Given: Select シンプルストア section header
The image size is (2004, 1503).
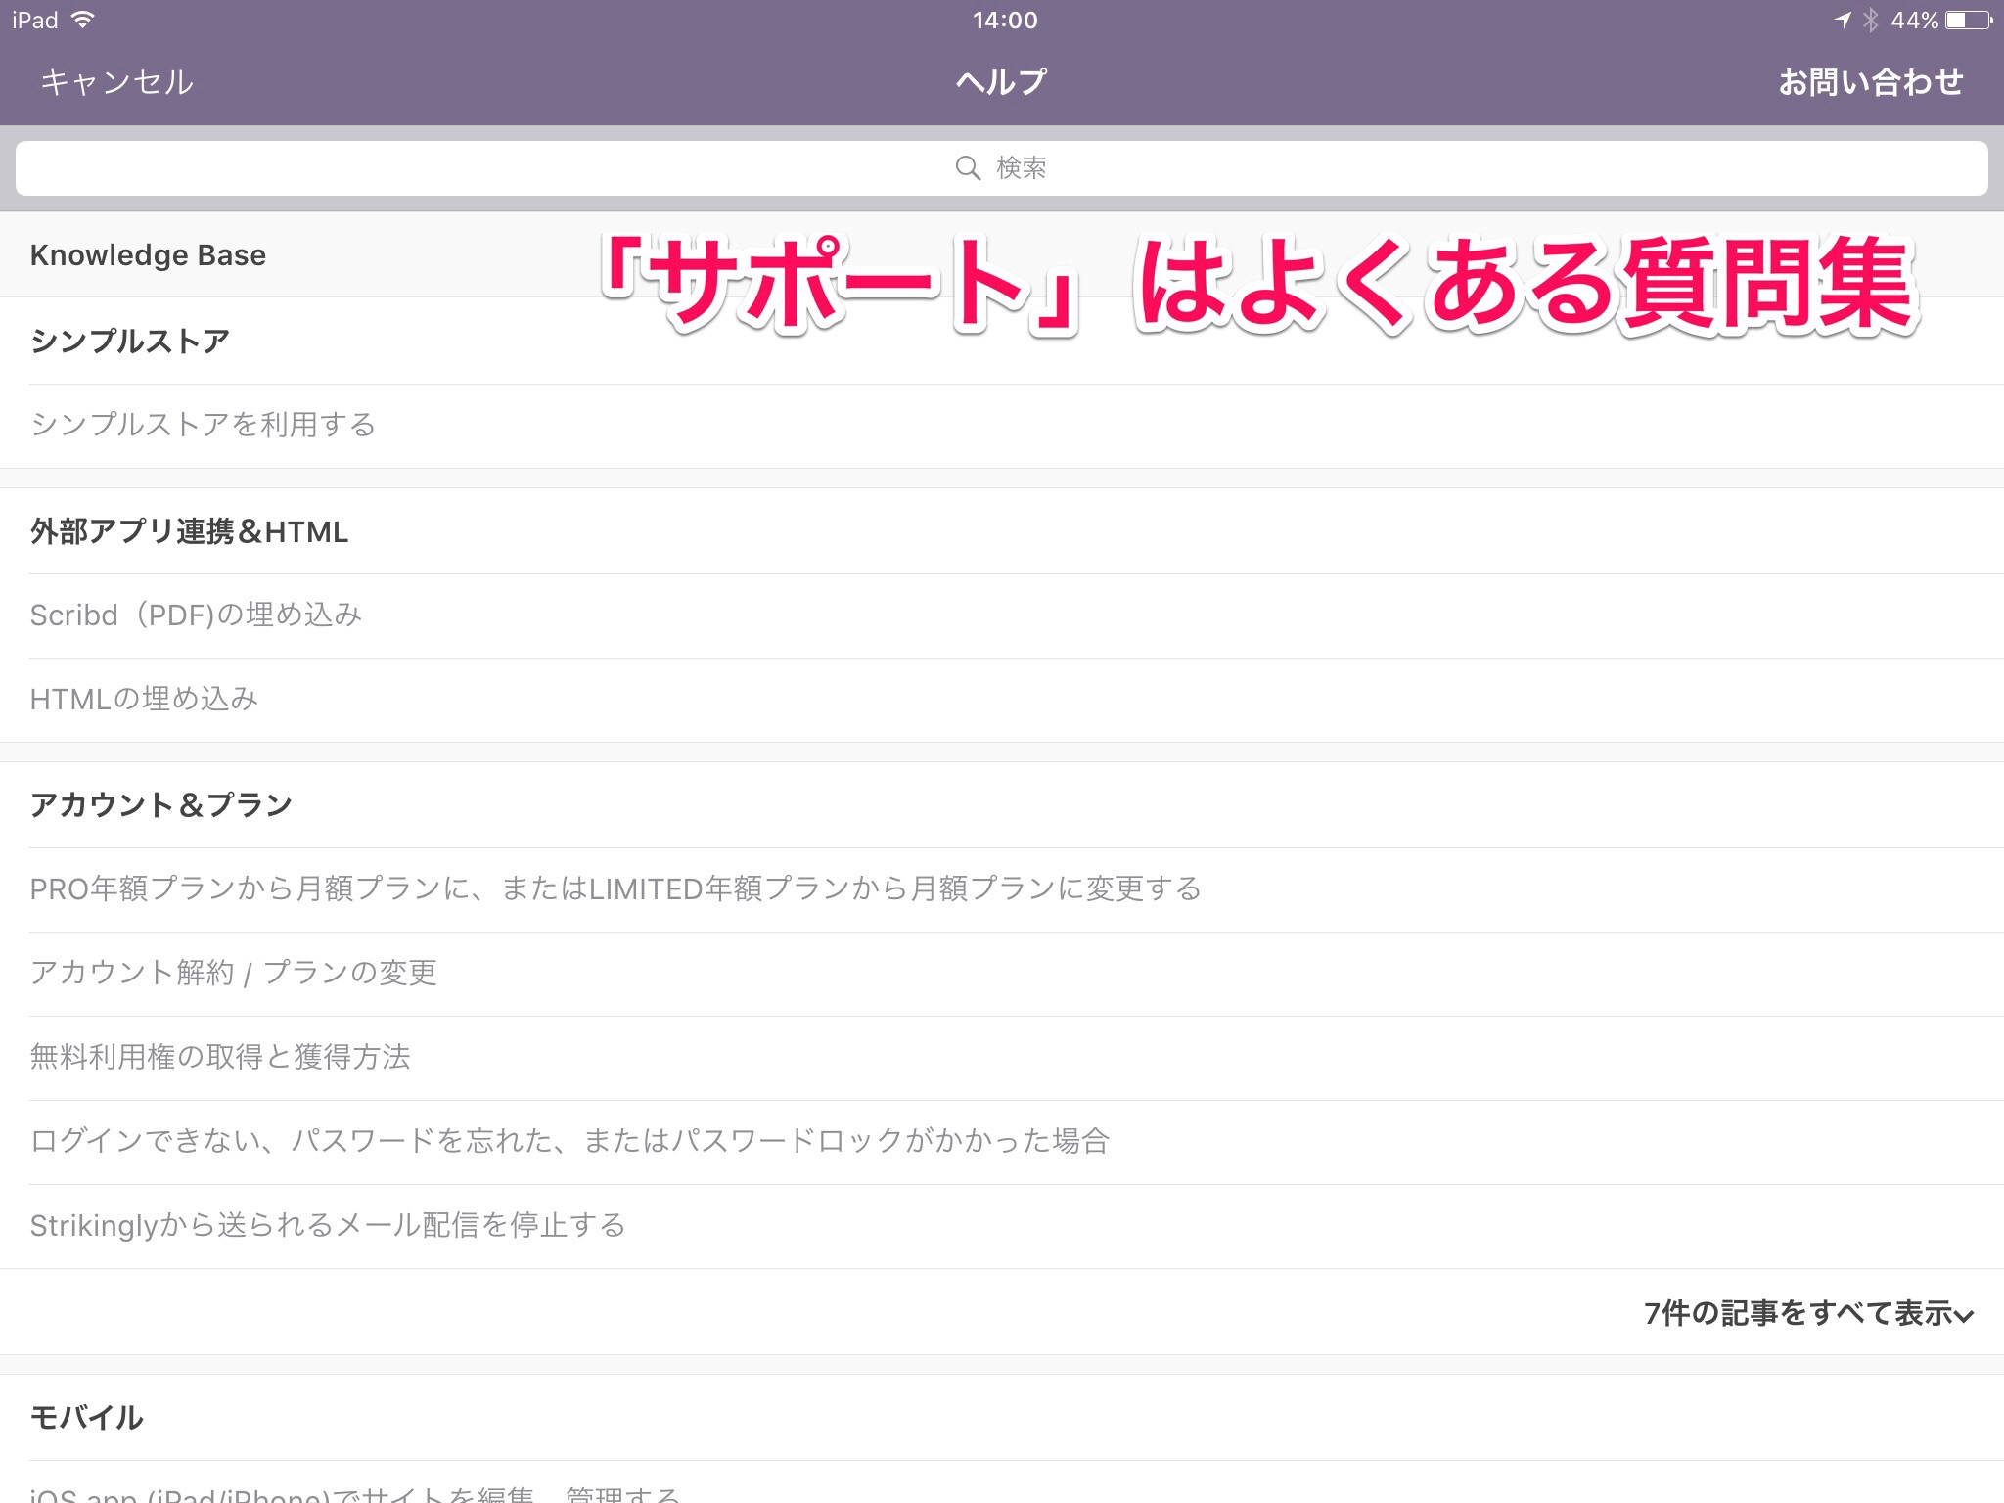Looking at the screenshot, I should (x=129, y=341).
